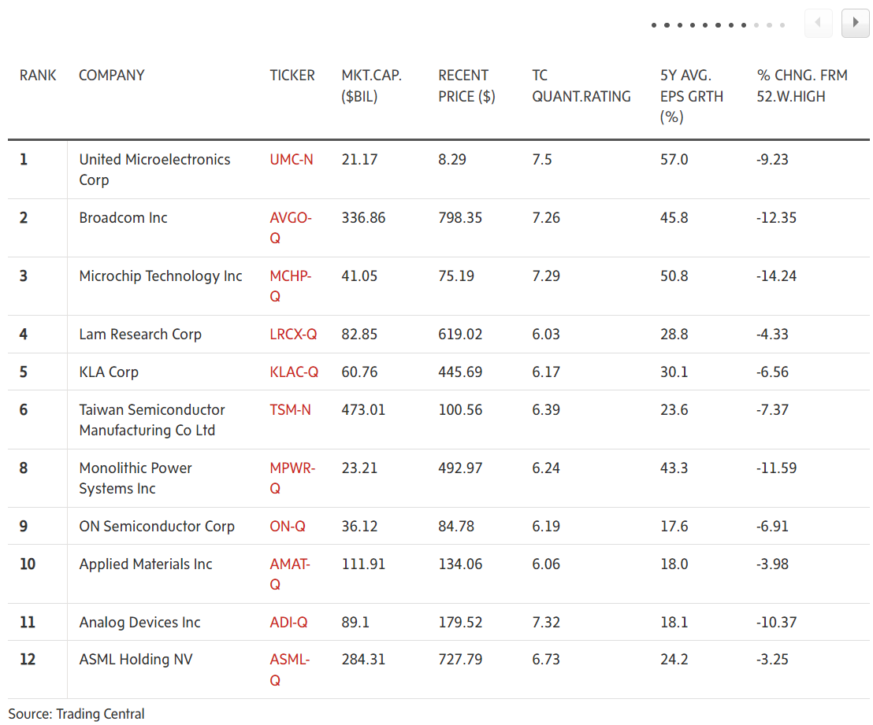The height and width of the screenshot is (725, 873).
Task: Select KLA Corp company name
Action: [109, 372]
